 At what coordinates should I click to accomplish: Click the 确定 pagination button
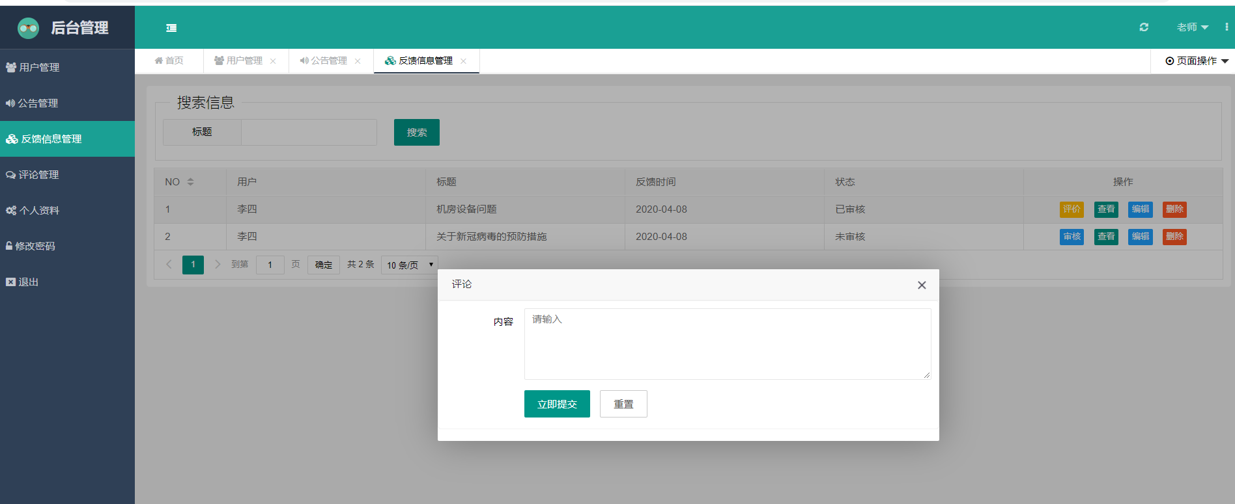[x=324, y=265]
